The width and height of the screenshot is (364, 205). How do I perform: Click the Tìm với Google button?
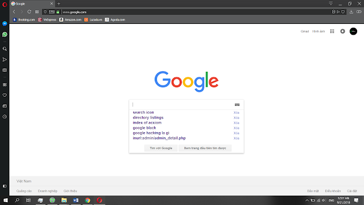(161, 148)
